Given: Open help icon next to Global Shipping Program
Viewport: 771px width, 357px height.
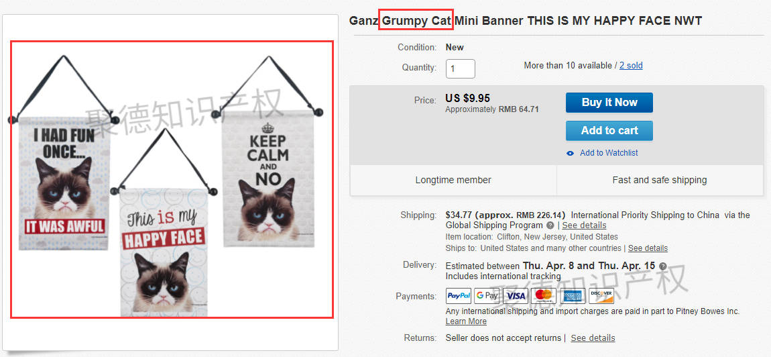Looking at the screenshot, I should (550, 225).
